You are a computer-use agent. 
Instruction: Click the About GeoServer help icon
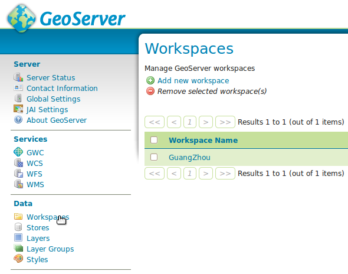click(18, 120)
